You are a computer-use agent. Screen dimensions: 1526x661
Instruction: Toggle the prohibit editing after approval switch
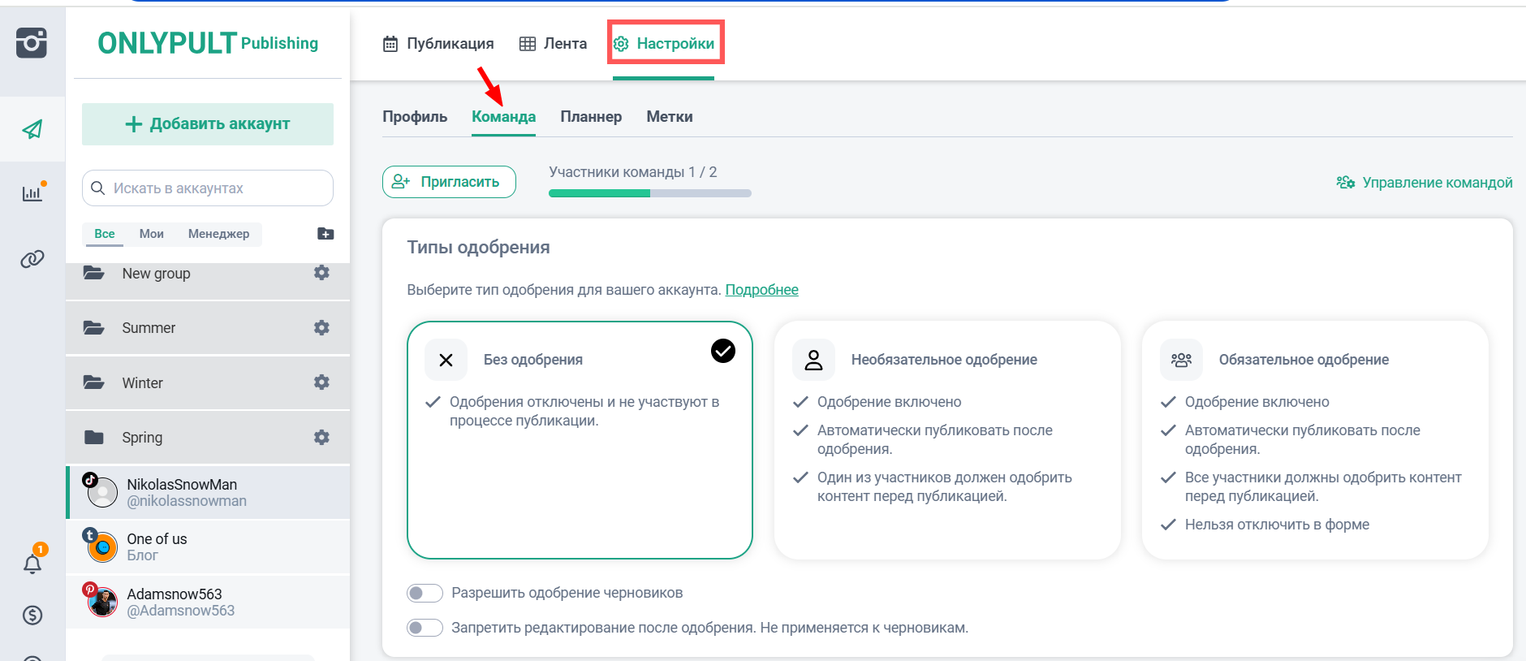pos(425,628)
